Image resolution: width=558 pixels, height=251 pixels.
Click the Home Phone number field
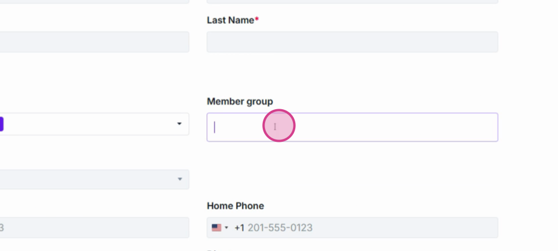click(x=352, y=228)
